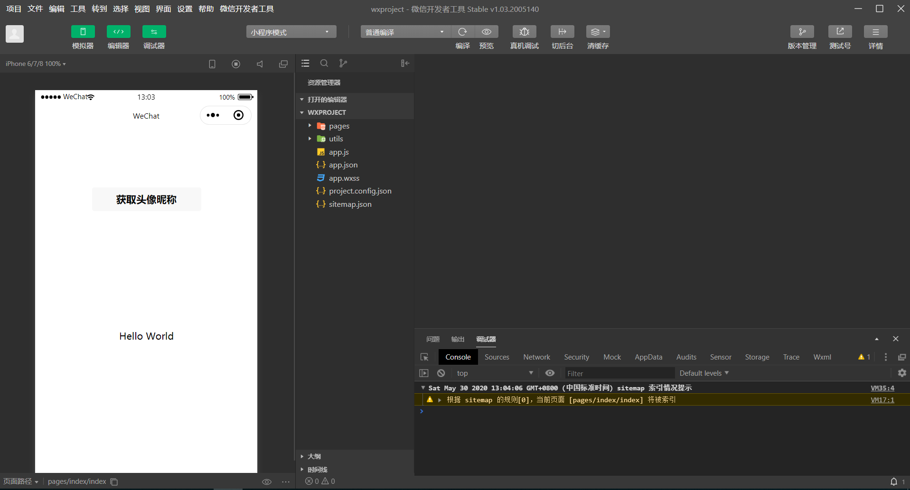The width and height of the screenshot is (910, 490).
Task: Open app.js file
Action: [x=355, y=152]
